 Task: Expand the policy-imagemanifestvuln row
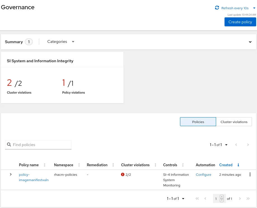pos(11,174)
